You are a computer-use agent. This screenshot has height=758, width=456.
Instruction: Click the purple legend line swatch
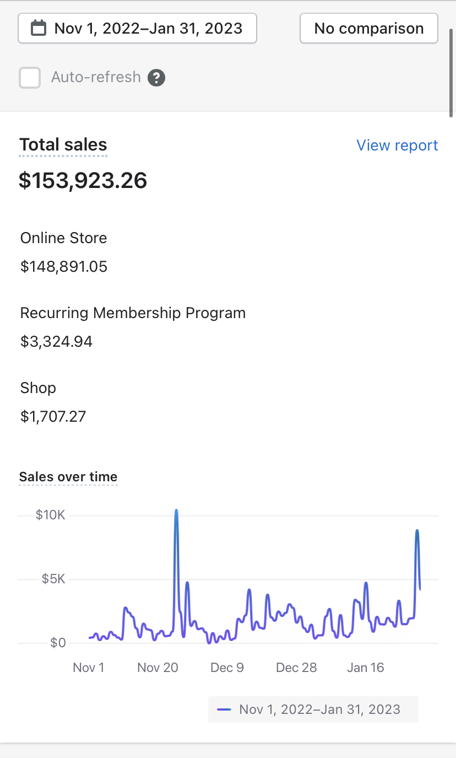coord(224,709)
